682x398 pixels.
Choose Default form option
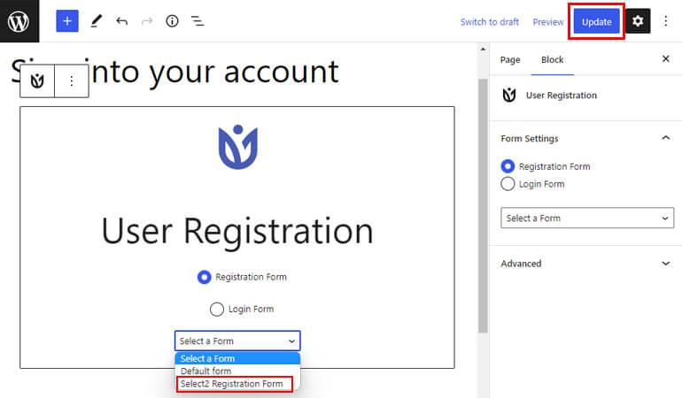tap(237, 371)
